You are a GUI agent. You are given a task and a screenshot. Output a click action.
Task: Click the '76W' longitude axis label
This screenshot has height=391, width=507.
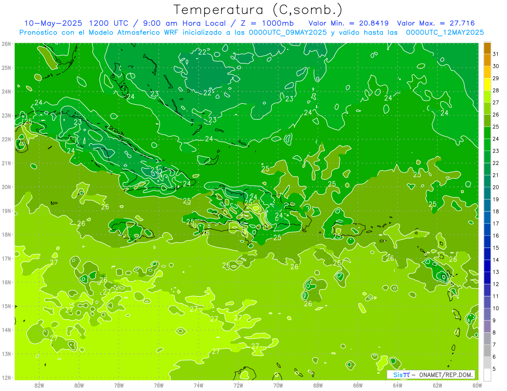(158, 385)
